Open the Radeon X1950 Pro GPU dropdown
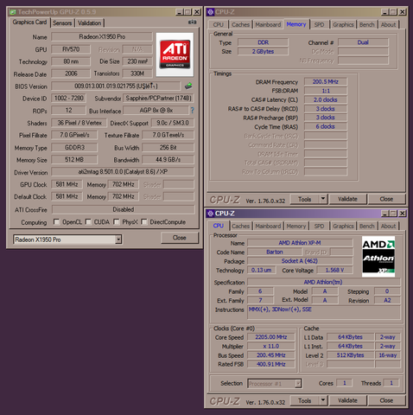Image resolution: width=413 pixels, height=415 pixels. point(118,239)
